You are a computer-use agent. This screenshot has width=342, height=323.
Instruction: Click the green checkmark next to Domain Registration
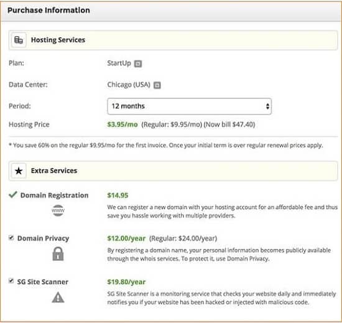pos(13,194)
